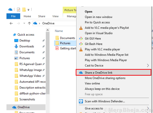Image resolution: width=153 pixels, height=113 pixels.
Task: Choose More OneDrive sharing options
Action: [x=105, y=78]
